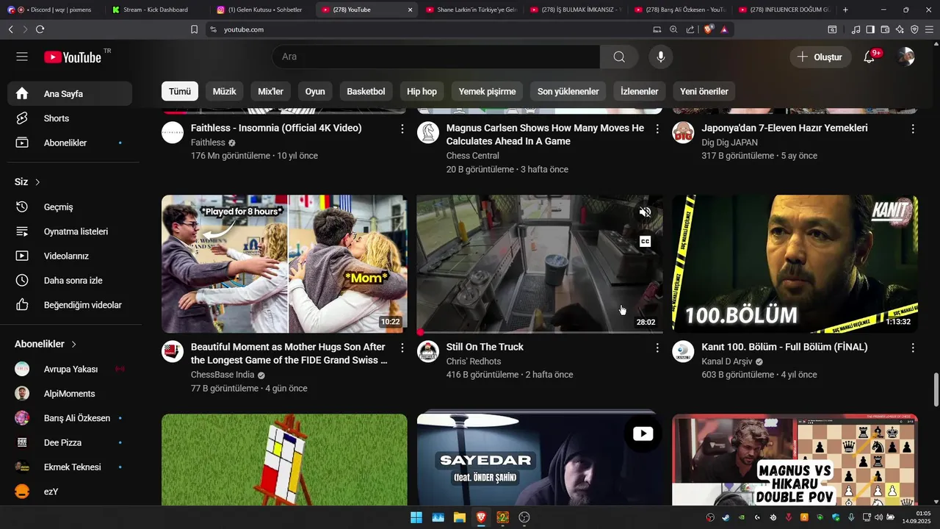Open the YouTube hamburger guide menu

[x=22, y=57]
